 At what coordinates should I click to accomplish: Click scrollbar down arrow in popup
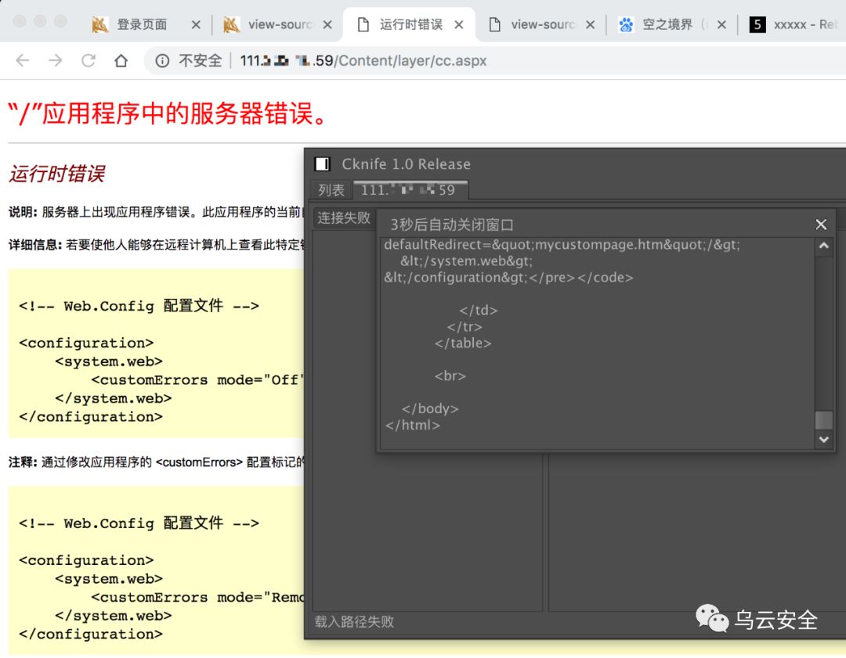pyautogui.click(x=823, y=439)
